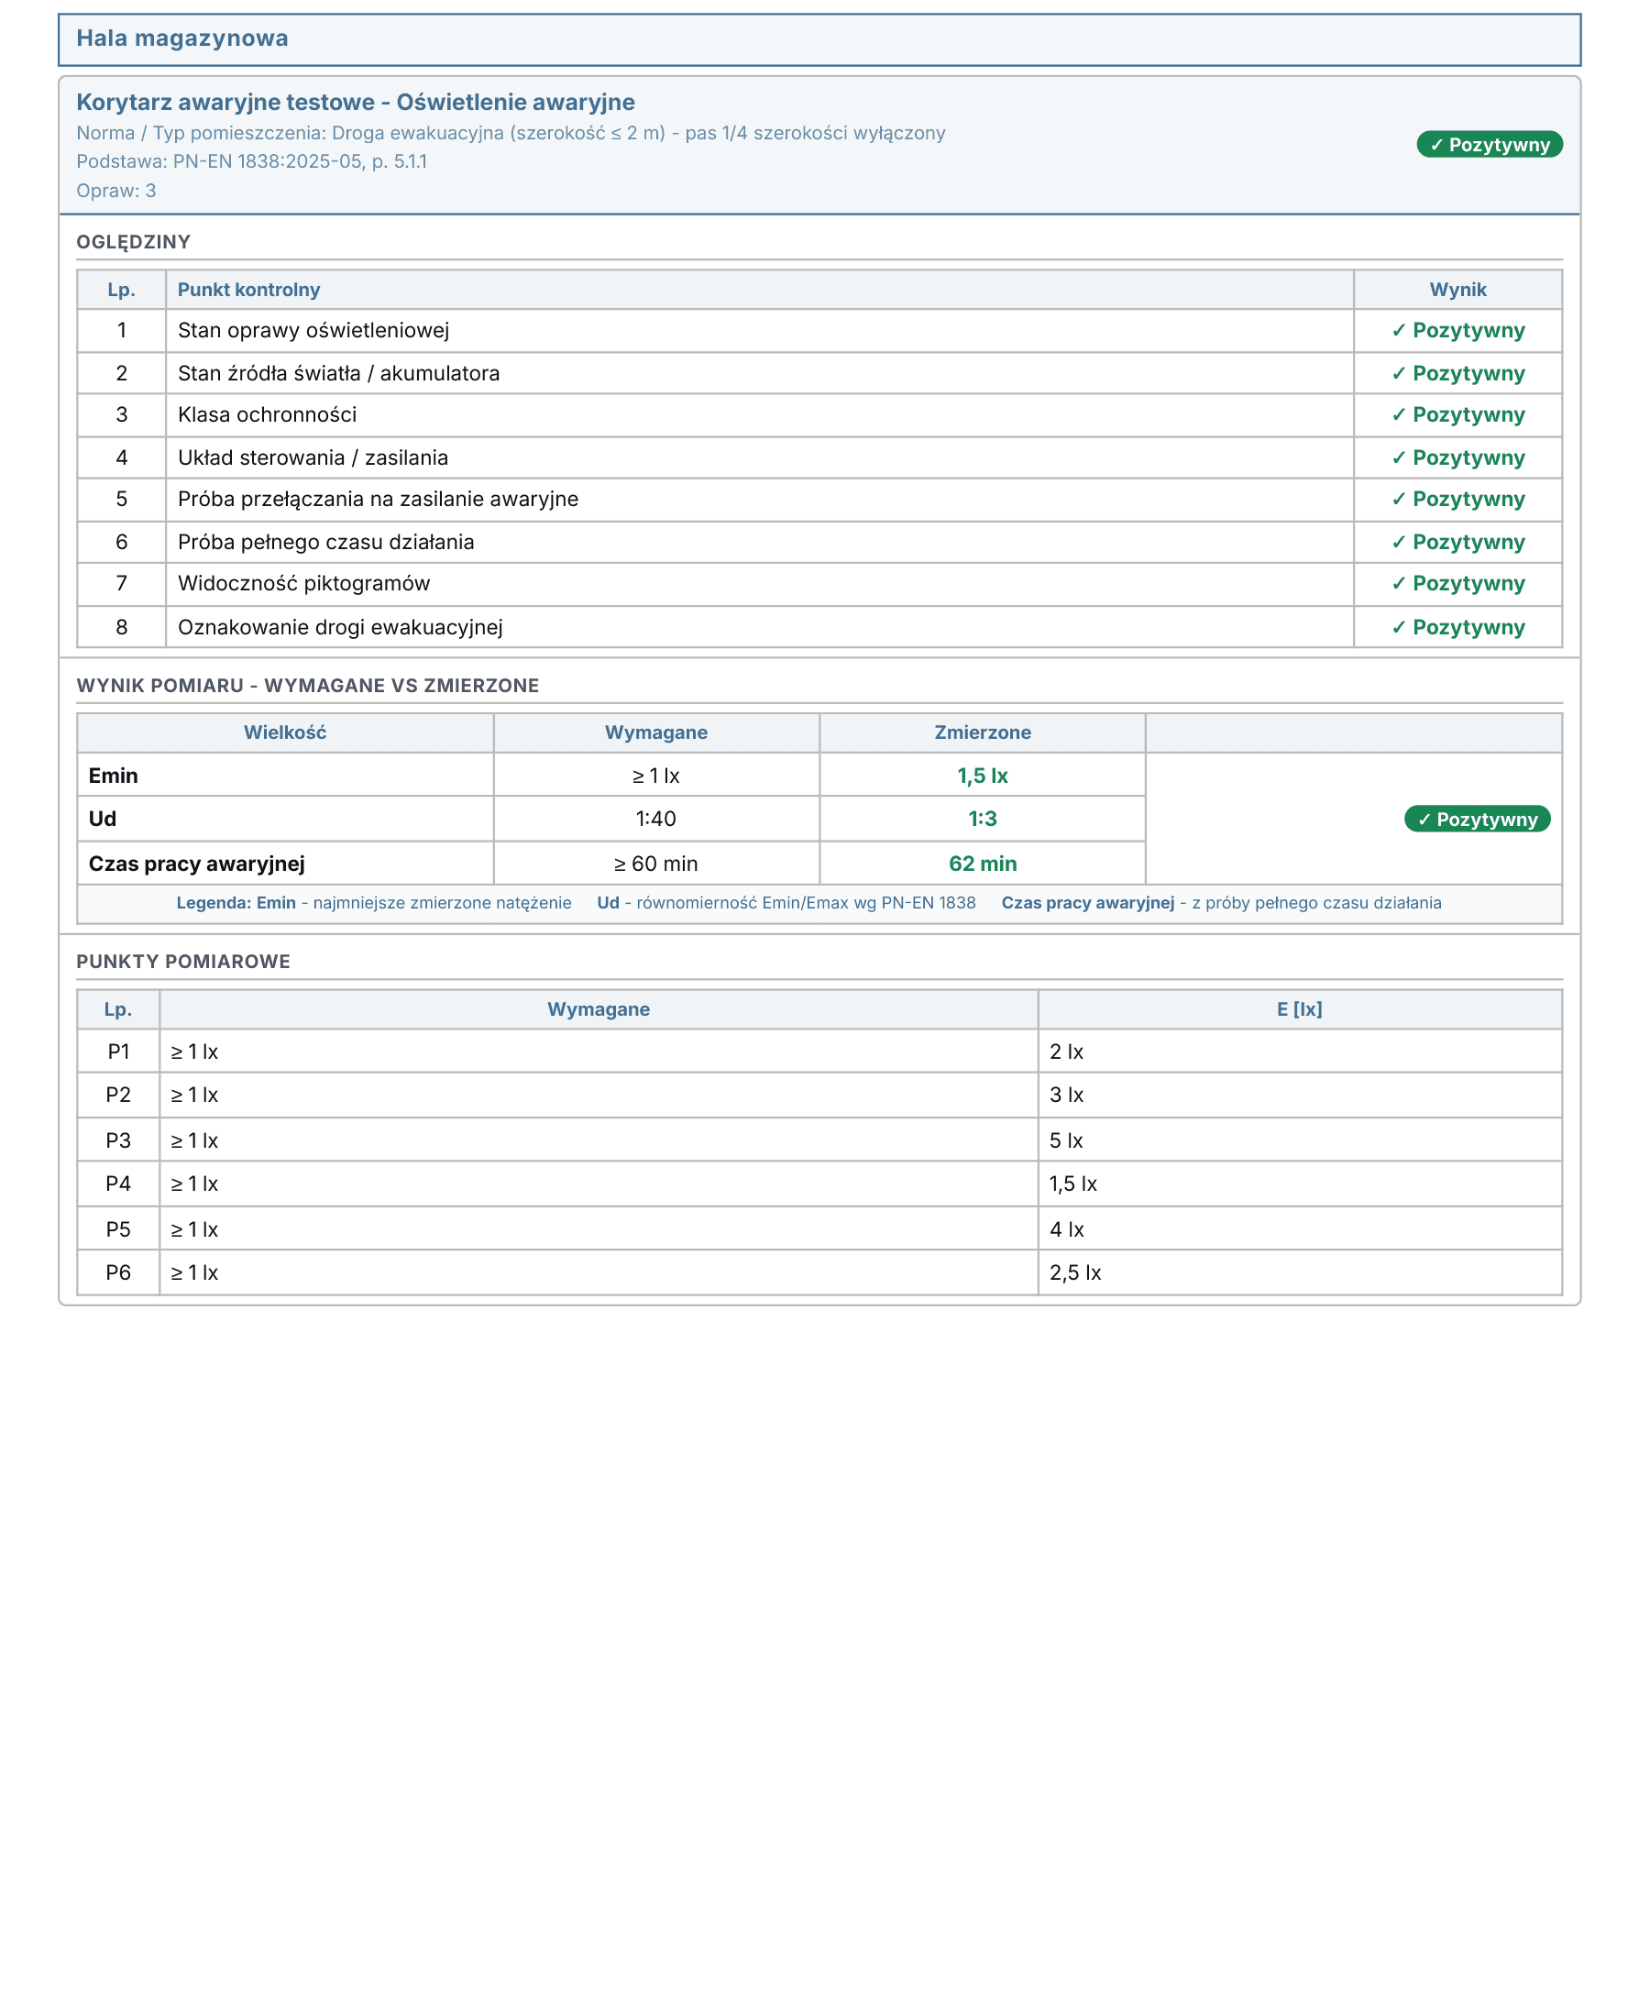Click the 'Wielkość' column header
Screen dimensions: 1639x2015
[285, 732]
